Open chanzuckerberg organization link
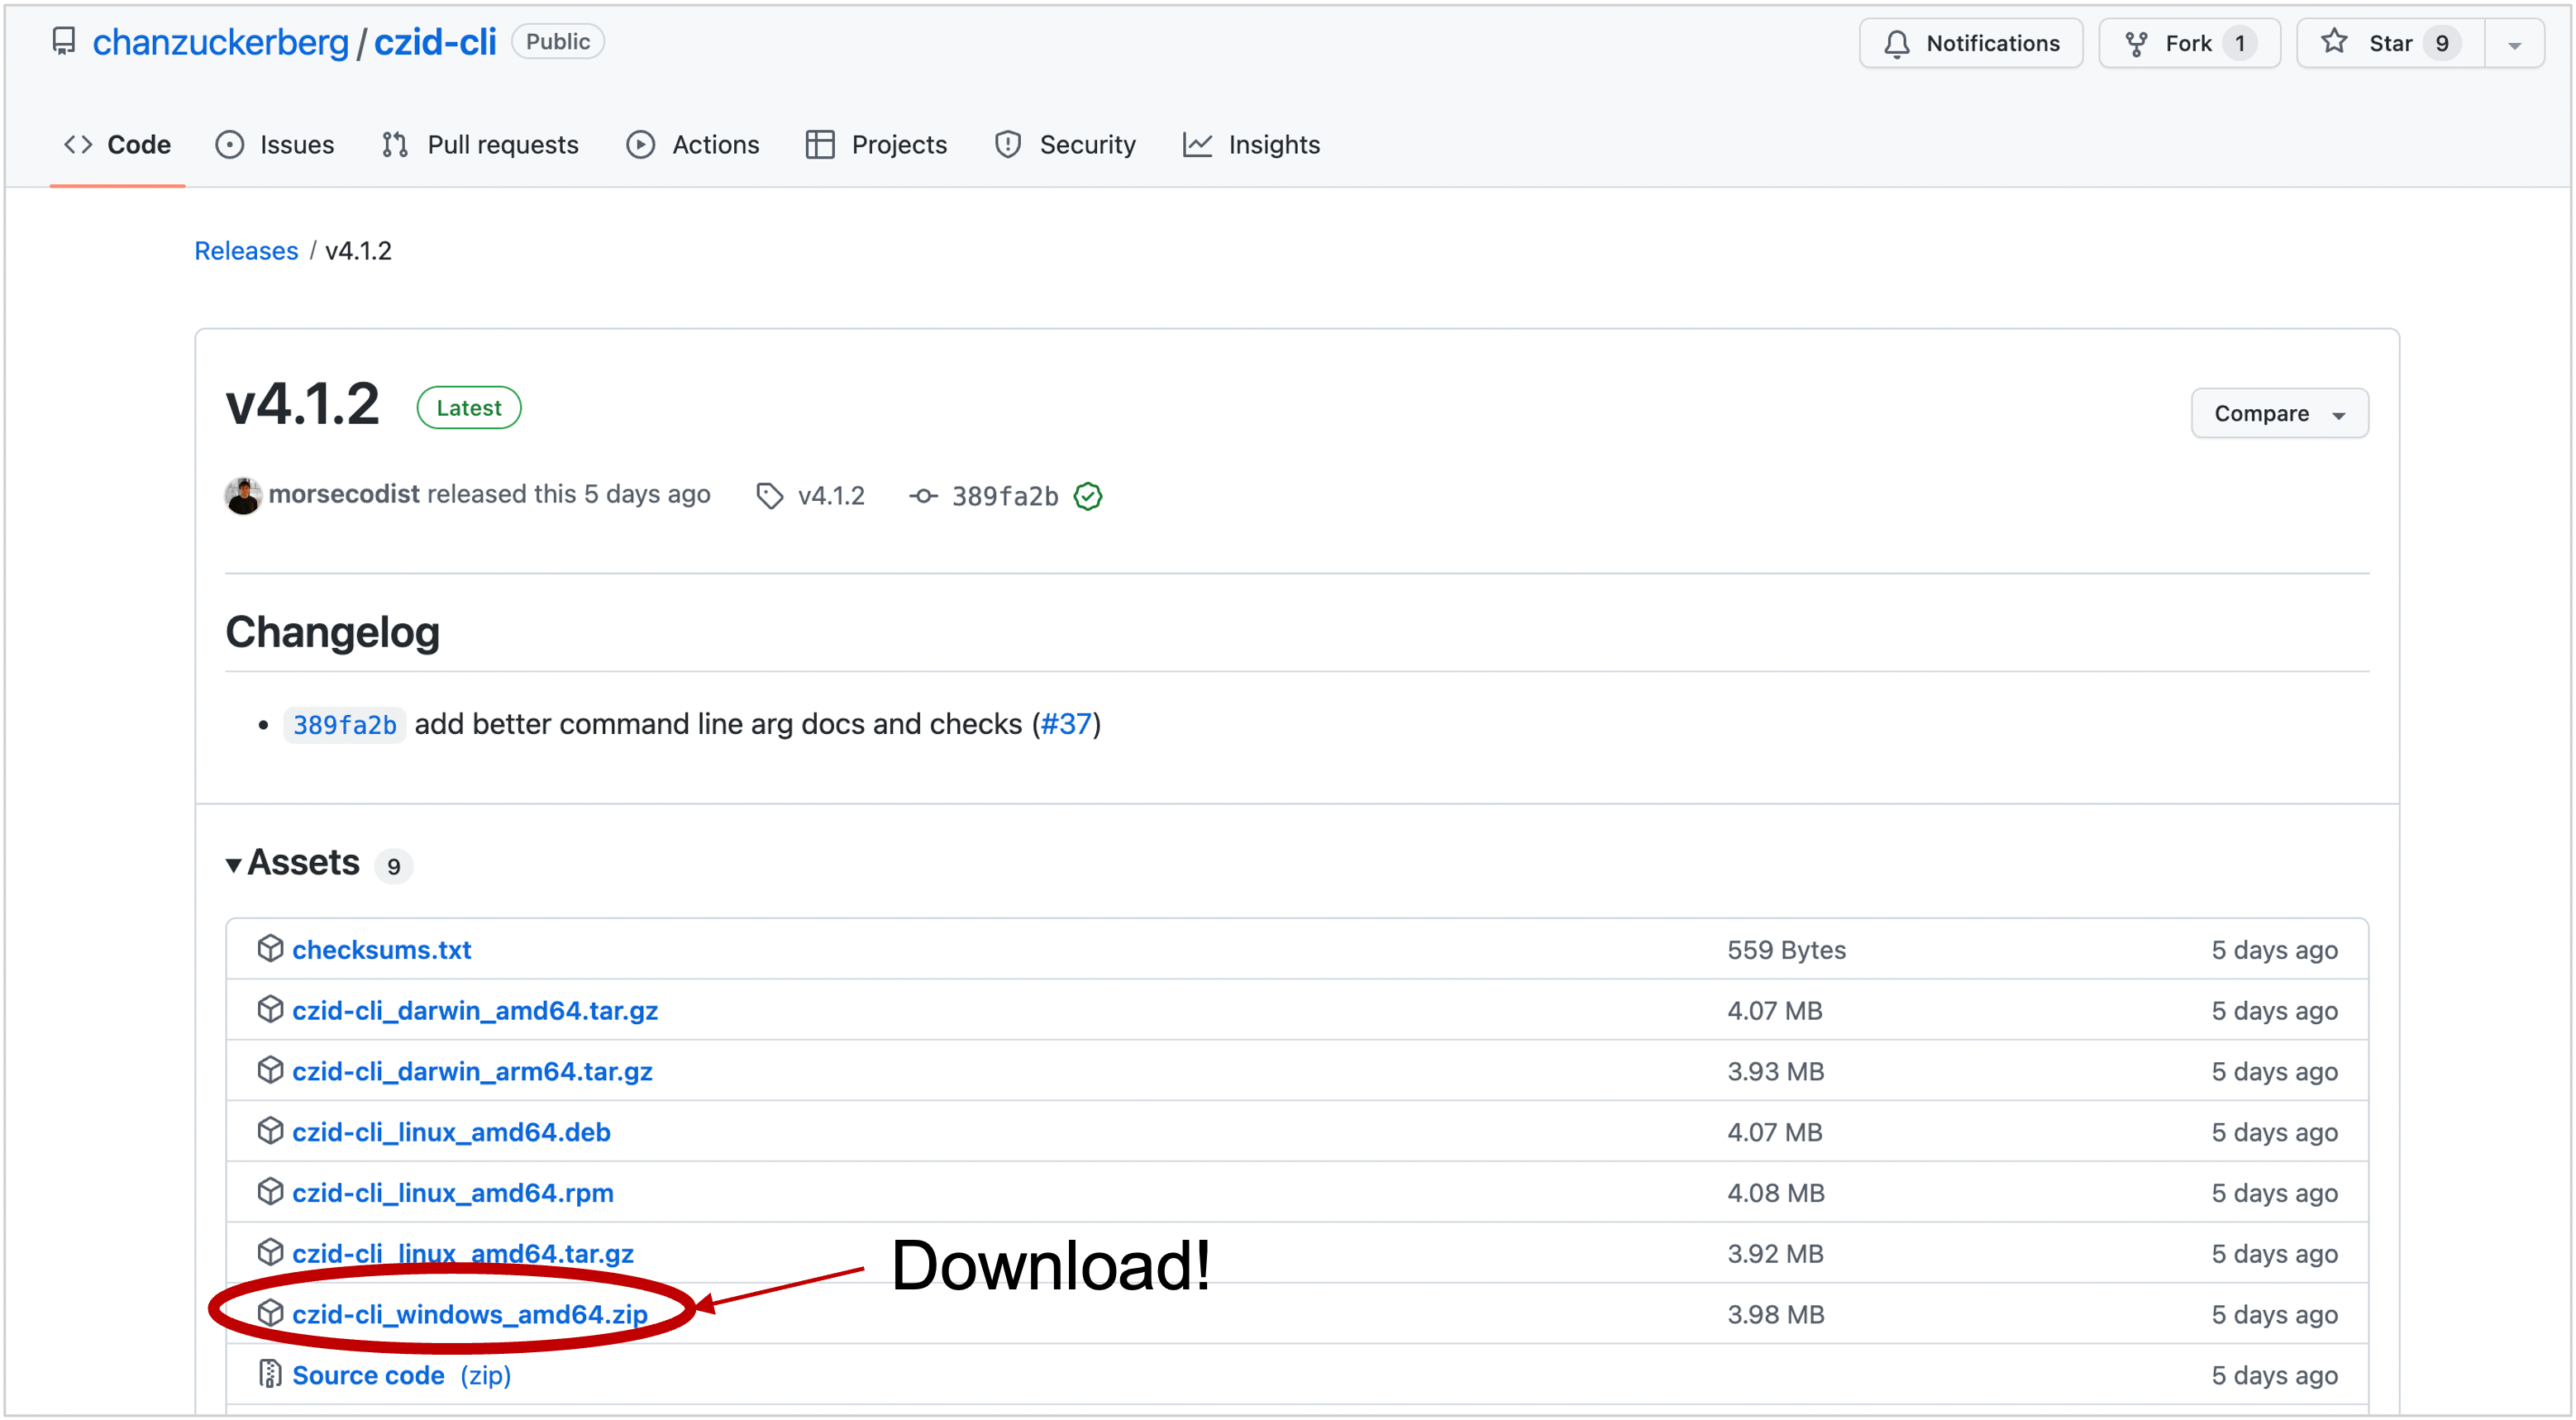Viewport: 2576px width, 1420px height. [220, 42]
